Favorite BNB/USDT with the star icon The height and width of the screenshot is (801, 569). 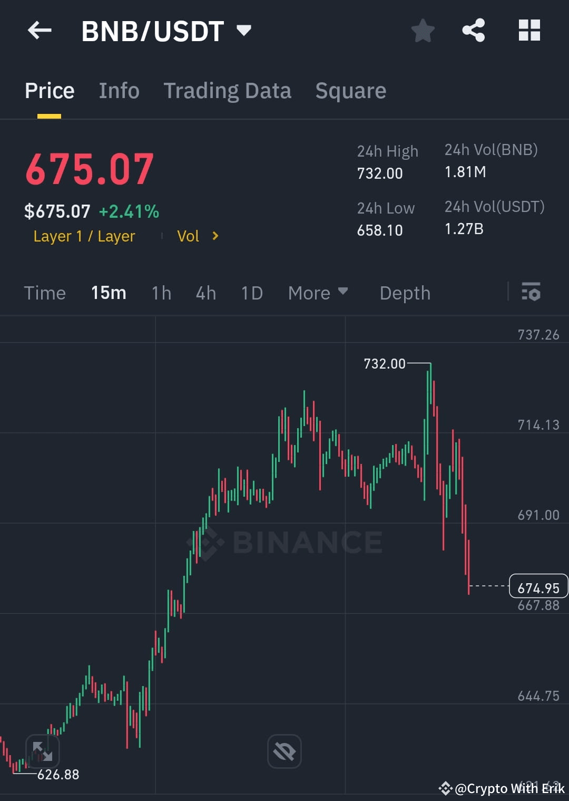[423, 30]
